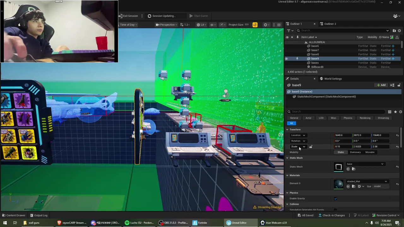This screenshot has height=227, width=404.
Task: Toggle the Scale ratio lock icon
Action: (311, 147)
